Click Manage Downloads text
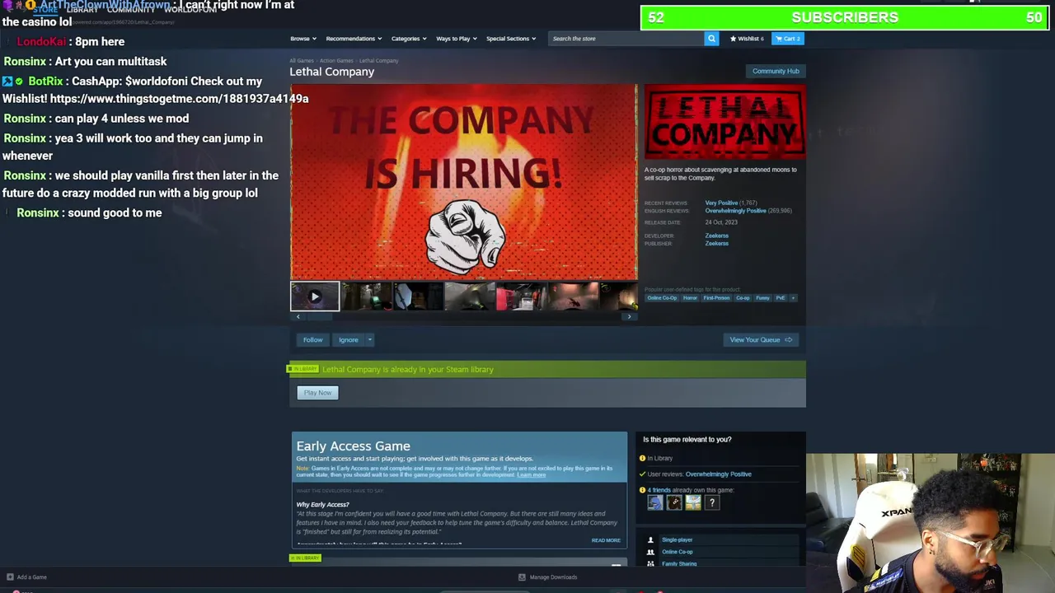 553,577
